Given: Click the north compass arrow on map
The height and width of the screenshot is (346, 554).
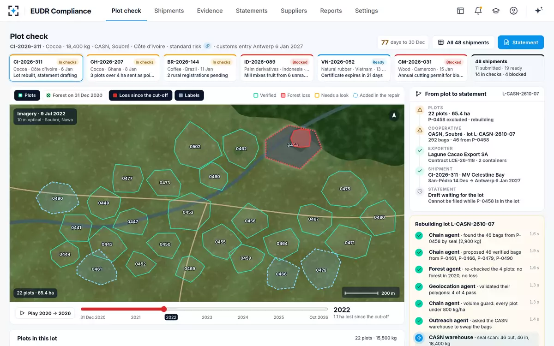Looking at the screenshot, I should point(394,115).
